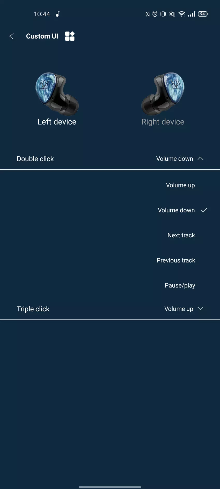Image resolution: width=220 pixels, height=489 pixels.
Task: Select the right earbud image
Action: coord(163,94)
